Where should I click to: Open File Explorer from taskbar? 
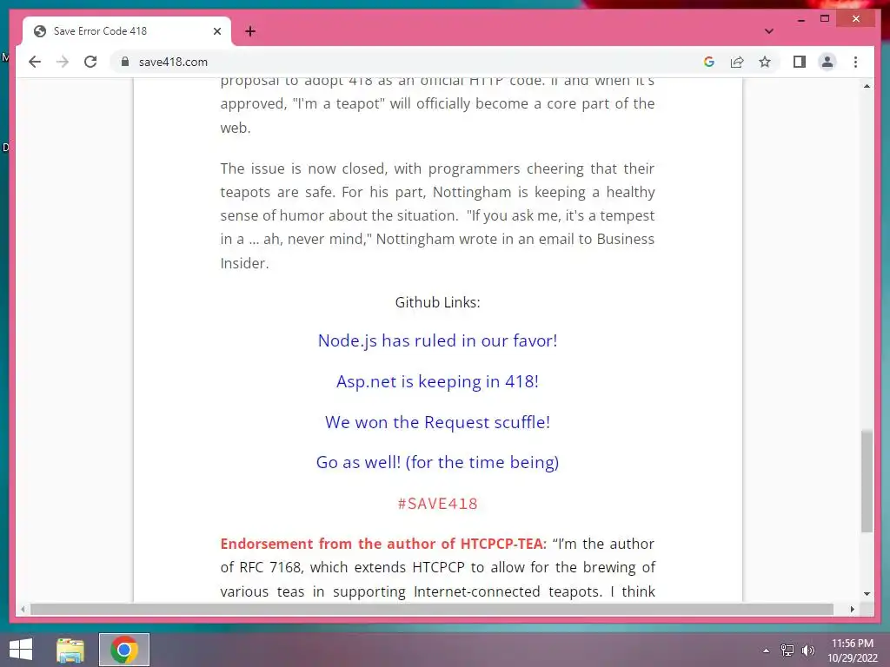point(70,650)
